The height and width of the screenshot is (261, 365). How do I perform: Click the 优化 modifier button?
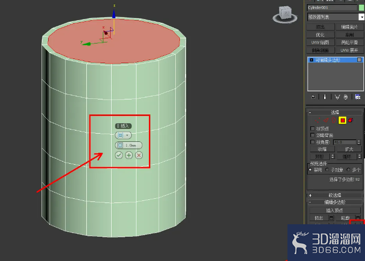coord(321,35)
